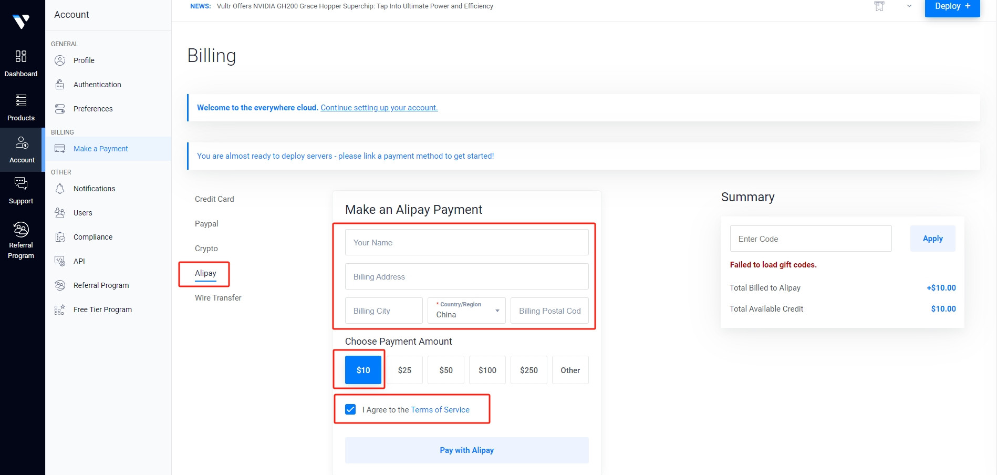The height and width of the screenshot is (475, 997).
Task: Open Preferences settings page
Action: pyautogui.click(x=93, y=109)
